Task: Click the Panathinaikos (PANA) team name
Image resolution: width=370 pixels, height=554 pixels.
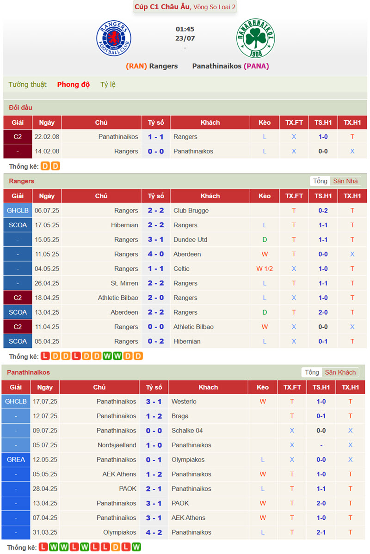Action: pos(231,66)
